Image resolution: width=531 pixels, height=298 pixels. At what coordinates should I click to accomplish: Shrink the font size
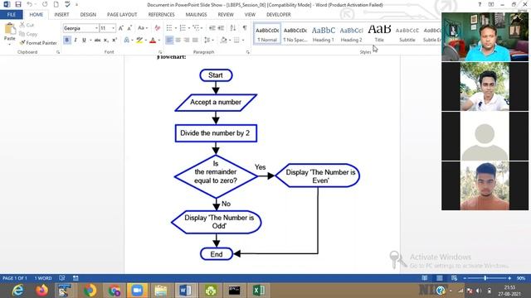129,28
